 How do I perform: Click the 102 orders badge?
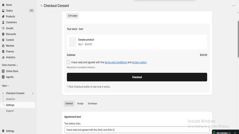tap(31, 10)
